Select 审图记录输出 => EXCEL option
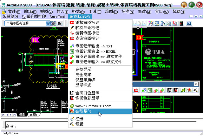This screenshot has width=203, height=136. 95,51
